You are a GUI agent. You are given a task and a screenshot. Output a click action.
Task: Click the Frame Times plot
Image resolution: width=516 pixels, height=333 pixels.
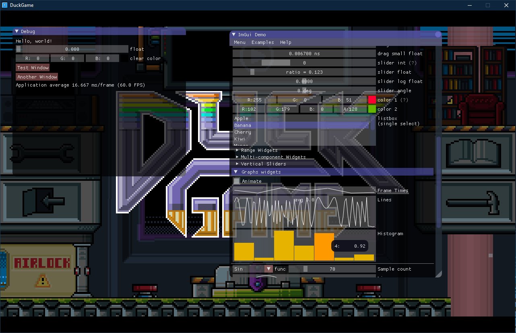coord(304,190)
